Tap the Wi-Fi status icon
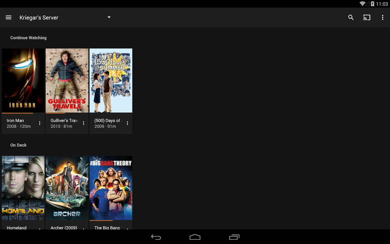 click(362, 4)
